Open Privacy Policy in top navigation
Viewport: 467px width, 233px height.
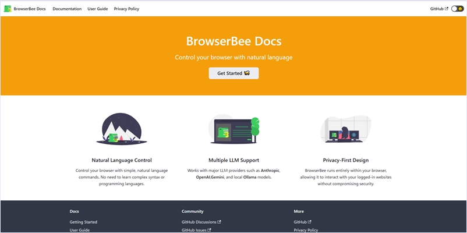point(126,9)
